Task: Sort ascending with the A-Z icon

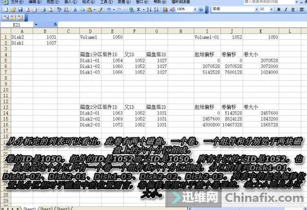Action: pos(149,9)
